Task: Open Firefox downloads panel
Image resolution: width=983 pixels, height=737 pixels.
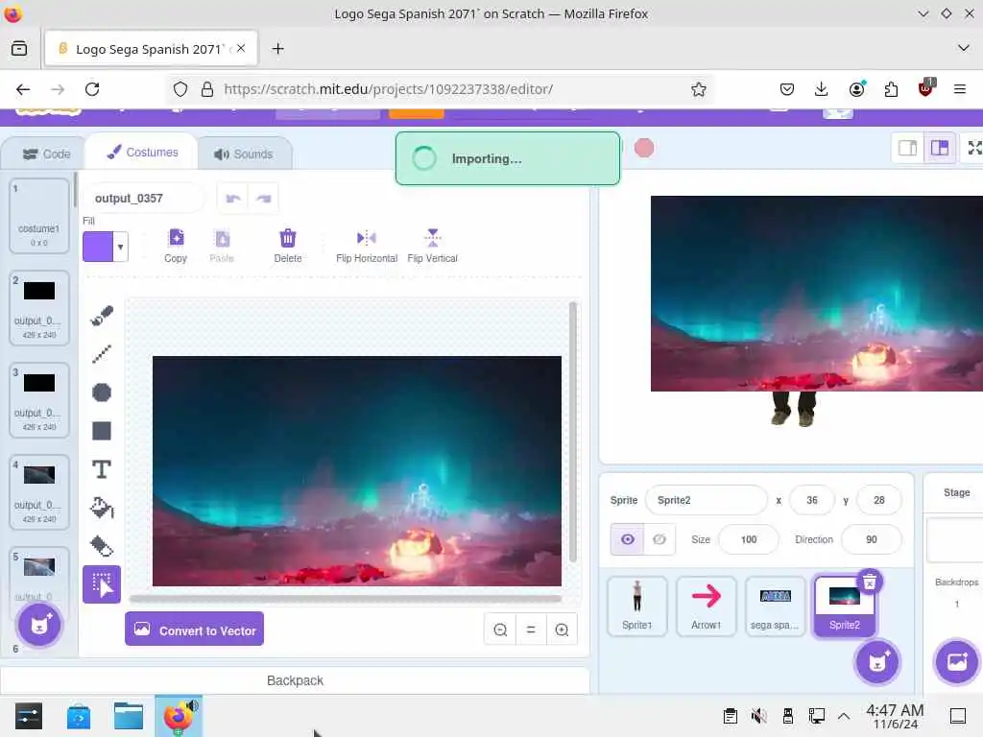Action: pyautogui.click(x=822, y=89)
